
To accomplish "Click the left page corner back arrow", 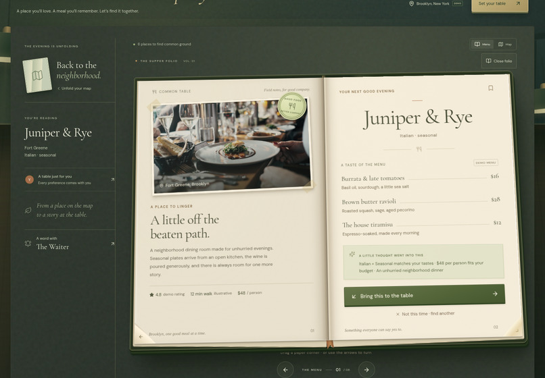I will point(141,336).
